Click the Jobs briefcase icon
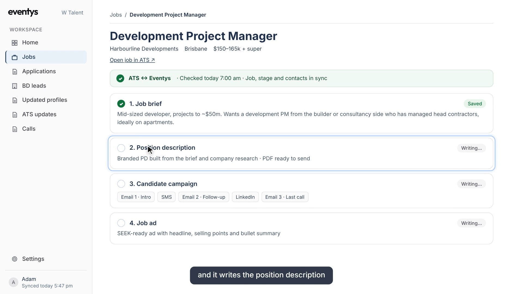This screenshot has height=294, width=523. [x=15, y=57]
